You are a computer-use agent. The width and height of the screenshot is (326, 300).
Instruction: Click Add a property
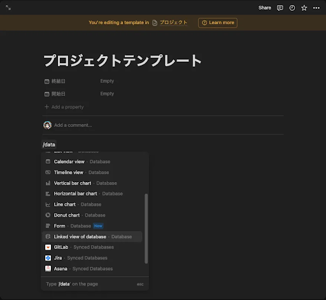point(64,107)
